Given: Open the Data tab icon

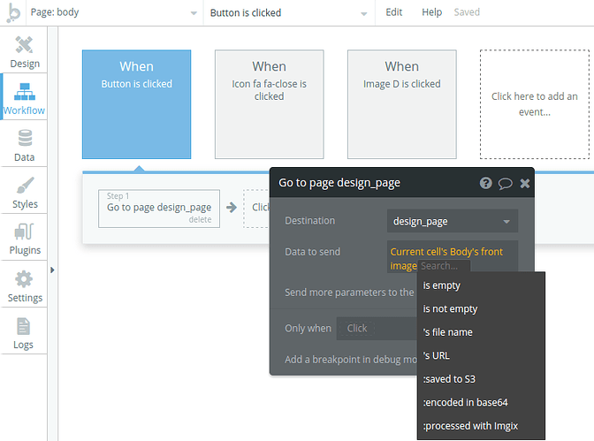Looking at the screenshot, I should click(x=25, y=138).
